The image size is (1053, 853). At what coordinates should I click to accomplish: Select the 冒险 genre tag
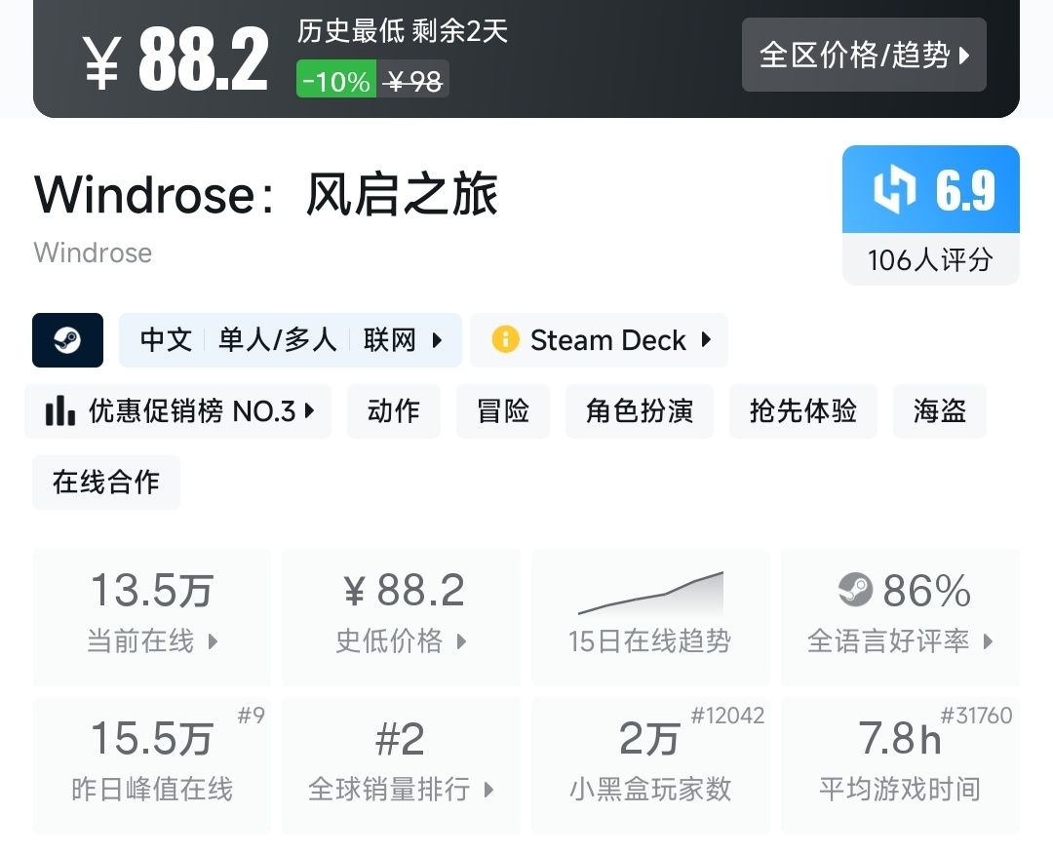[x=503, y=411]
